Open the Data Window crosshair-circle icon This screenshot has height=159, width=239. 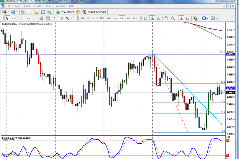point(30,12)
